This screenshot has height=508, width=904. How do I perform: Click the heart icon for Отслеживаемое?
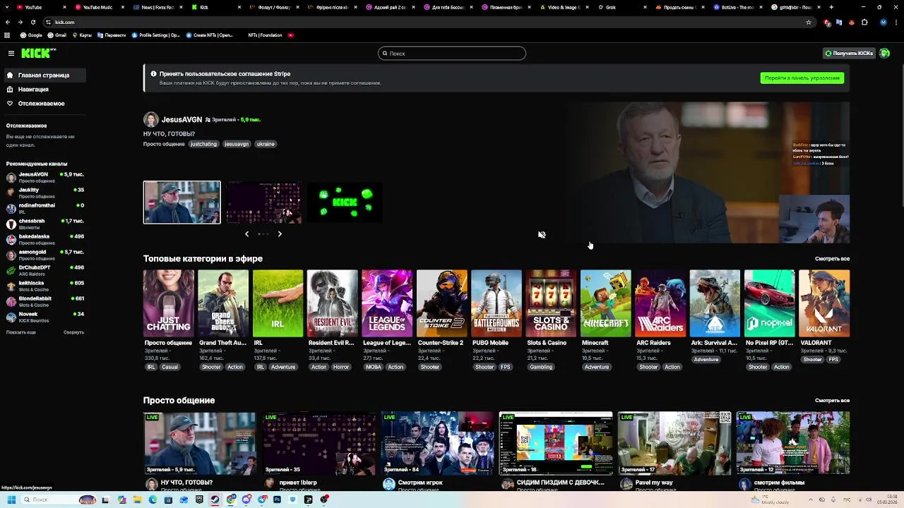10,103
